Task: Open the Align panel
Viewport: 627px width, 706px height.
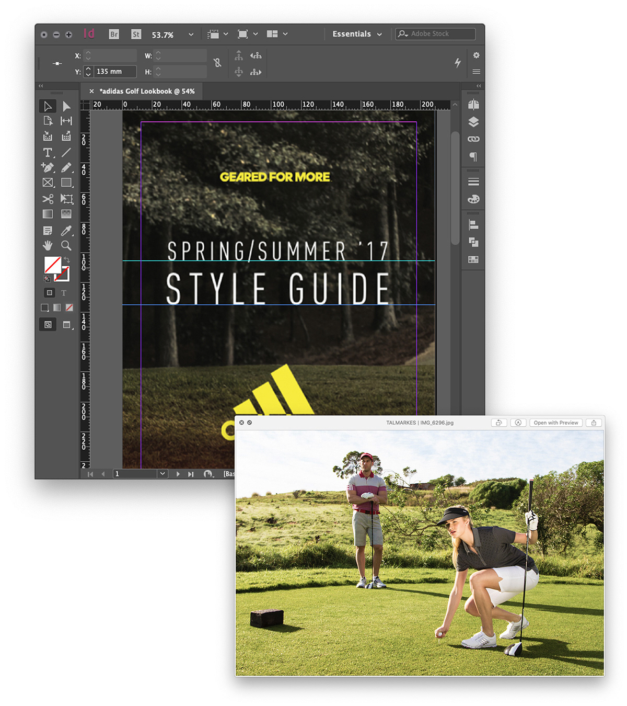Action: [473, 225]
